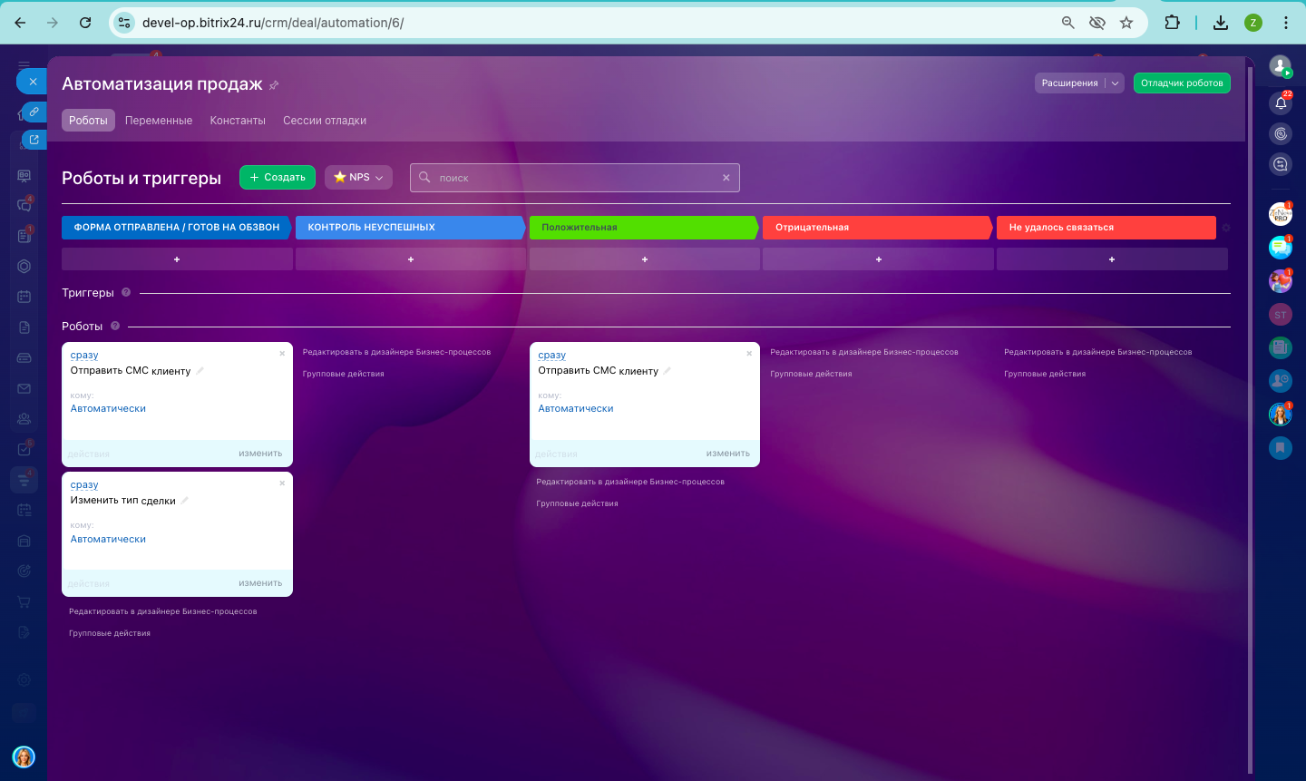
Task: Select the red Отрицательная stage header
Action: pyautogui.click(x=878, y=228)
